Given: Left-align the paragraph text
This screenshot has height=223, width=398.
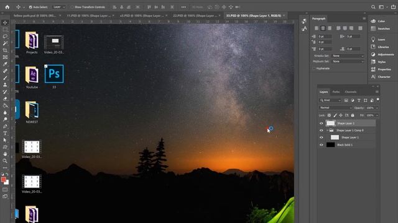Looking at the screenshot, I should coord(317,28).
